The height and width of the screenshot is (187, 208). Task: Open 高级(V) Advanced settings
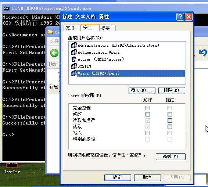[x=171, y=157]
